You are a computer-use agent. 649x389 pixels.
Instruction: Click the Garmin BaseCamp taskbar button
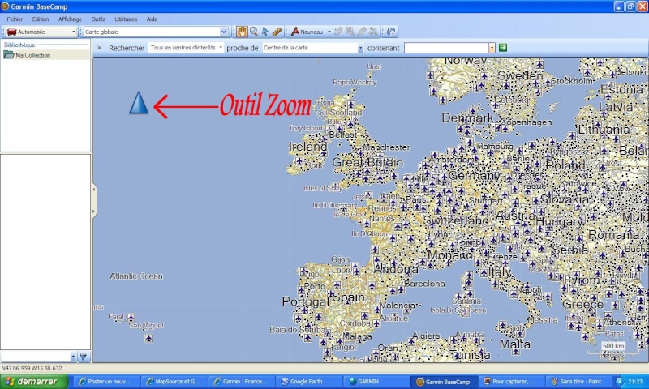[443, 382]
